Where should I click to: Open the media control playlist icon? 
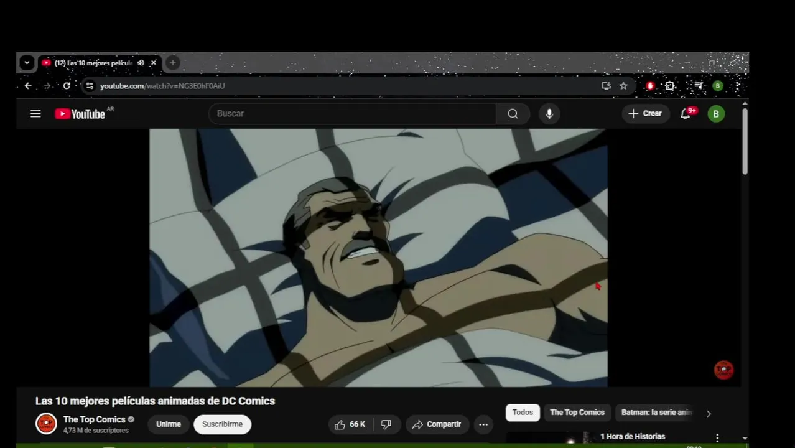coord(699,86)
